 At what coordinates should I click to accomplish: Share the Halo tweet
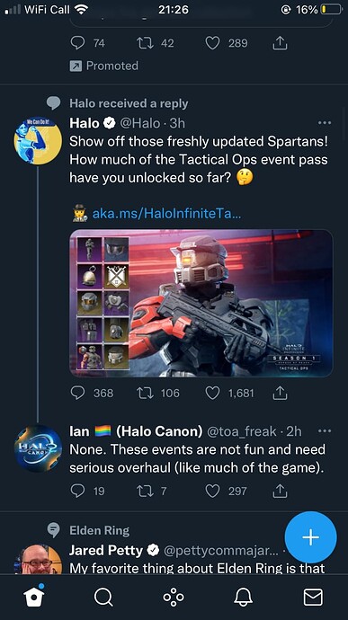280,393
